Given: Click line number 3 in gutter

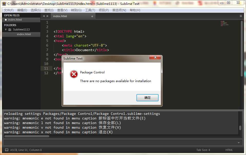Looking at the screenshot, I should point(47,32).
